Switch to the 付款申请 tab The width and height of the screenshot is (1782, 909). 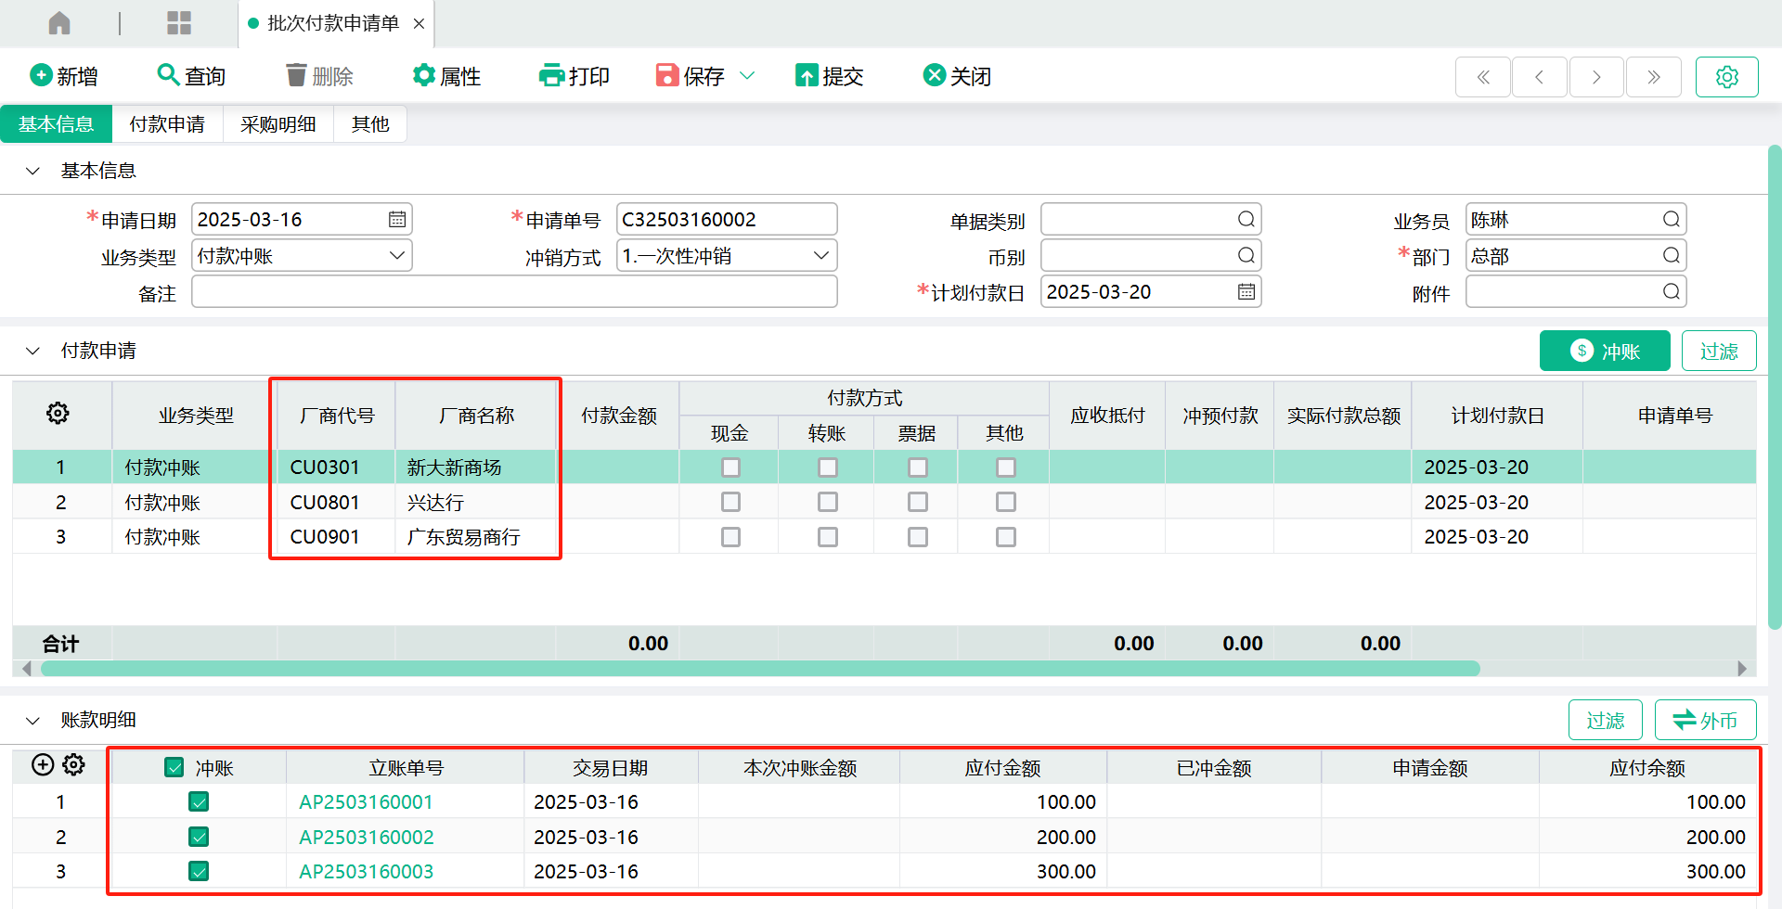pos(167,124)
